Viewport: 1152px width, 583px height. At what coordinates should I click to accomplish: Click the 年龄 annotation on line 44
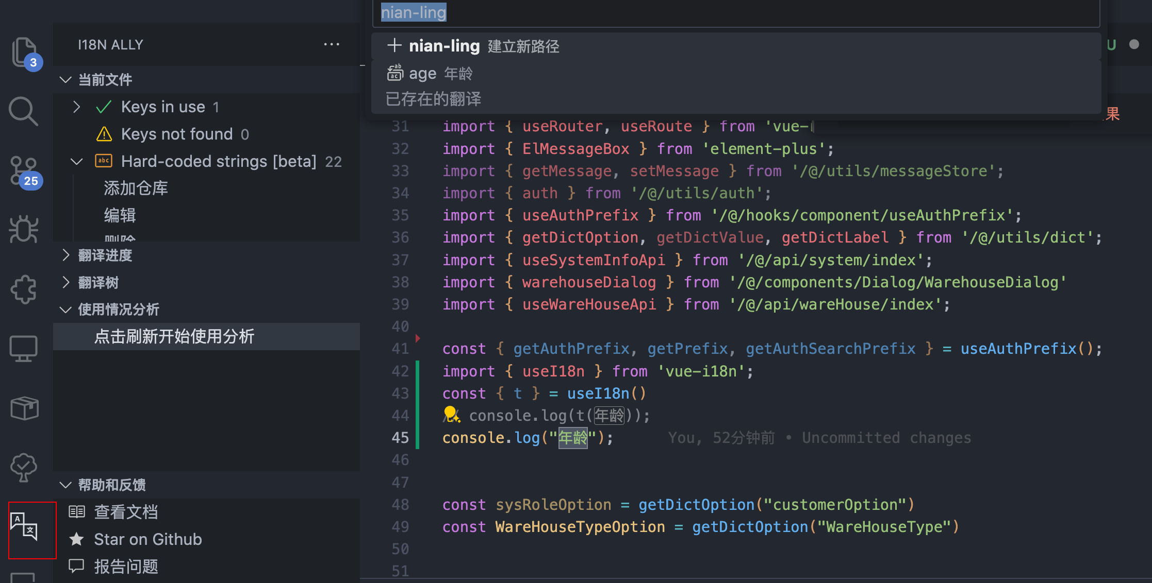click(609, 415)
